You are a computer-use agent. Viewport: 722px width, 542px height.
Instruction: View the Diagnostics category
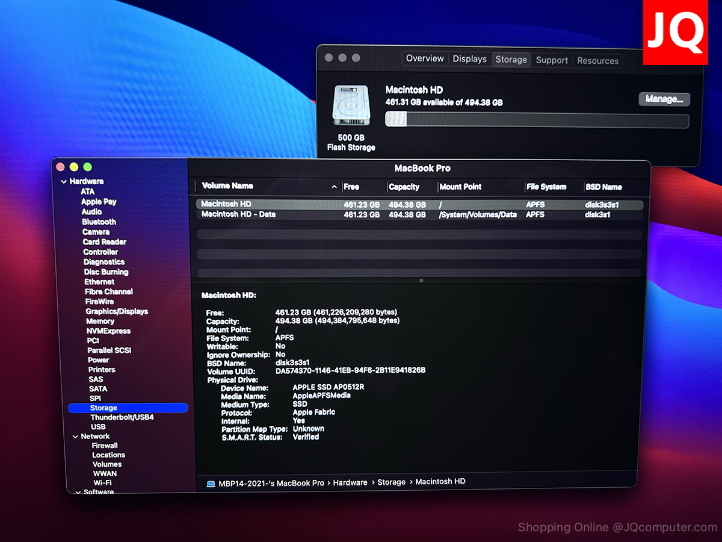pyautogui.click(x=104, y=262)
